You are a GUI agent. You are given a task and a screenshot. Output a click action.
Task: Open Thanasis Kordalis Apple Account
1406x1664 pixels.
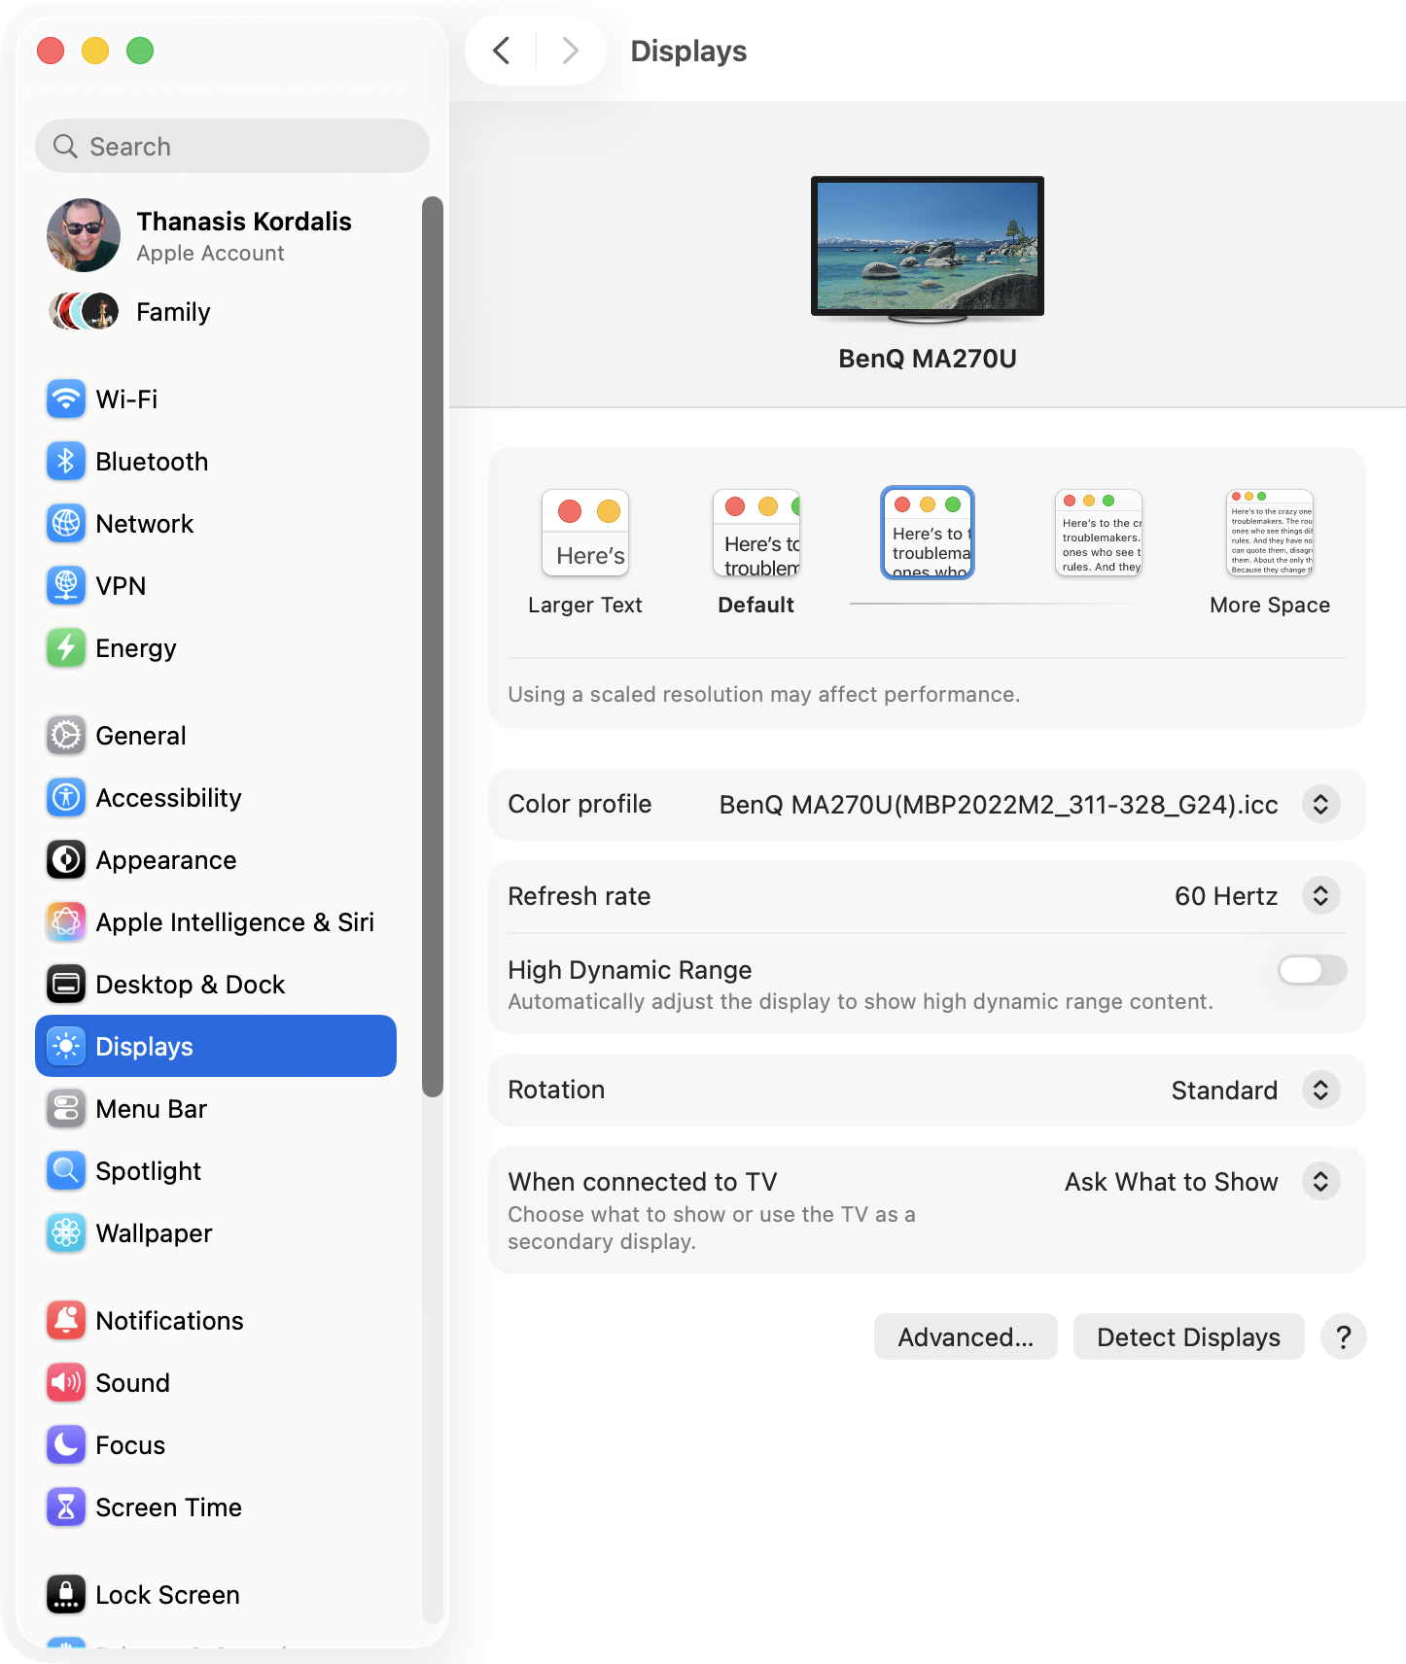(x=216, y=235)
